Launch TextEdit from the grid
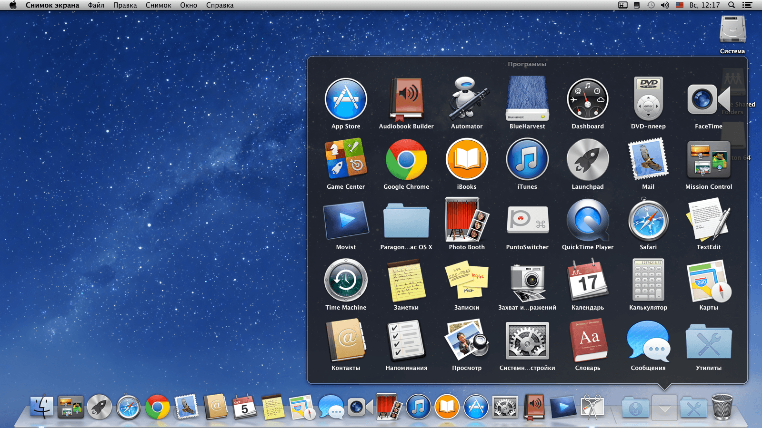Viewport: 762px width, 428px height. point(709,220)
